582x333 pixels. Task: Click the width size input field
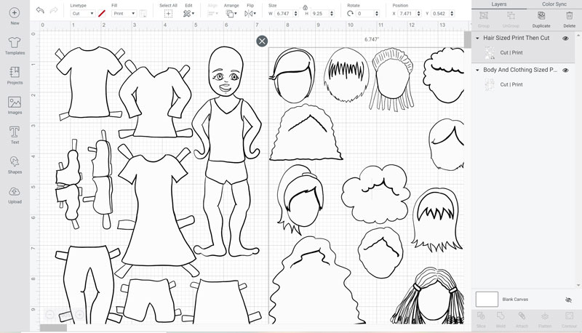tap(284, 13)
